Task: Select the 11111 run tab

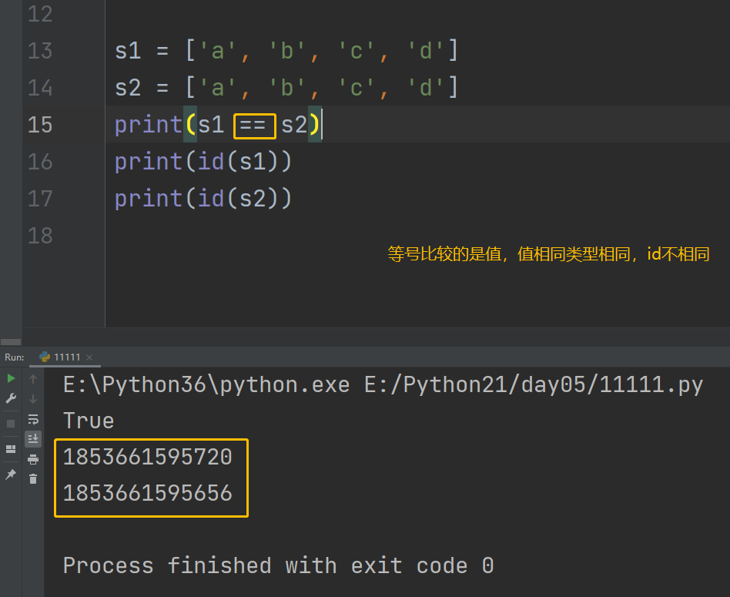Action: [x=66, y=357]
